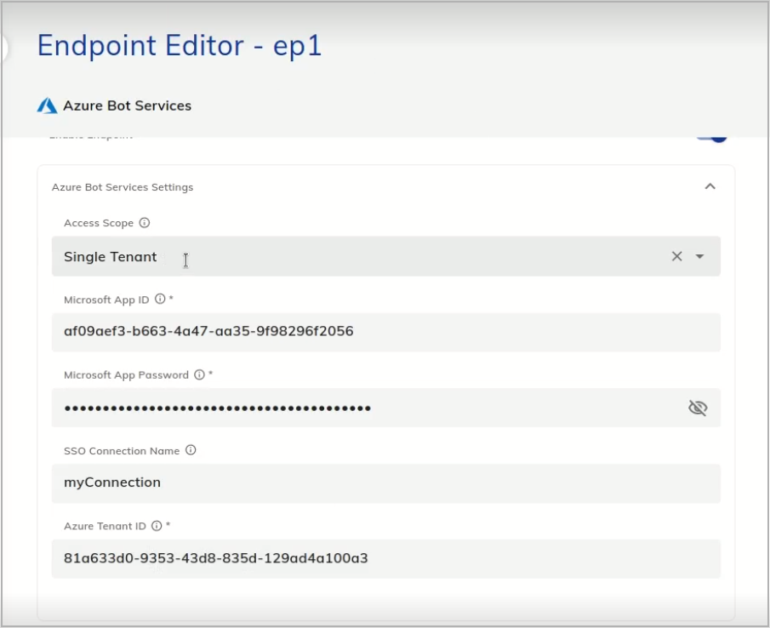Click the Azure logo icon
The width and height of the screenshot is (770, 628).
click(x=47, y=106)
